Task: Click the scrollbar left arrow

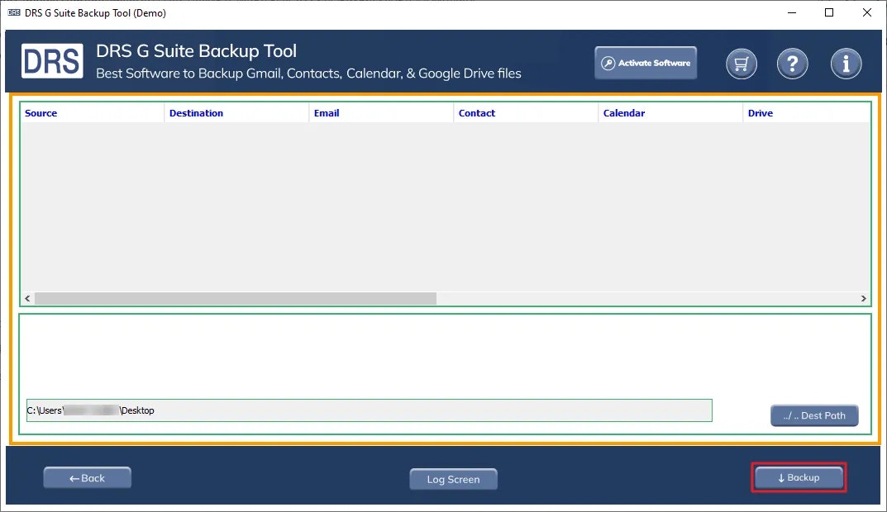Action: click(27, 298)
